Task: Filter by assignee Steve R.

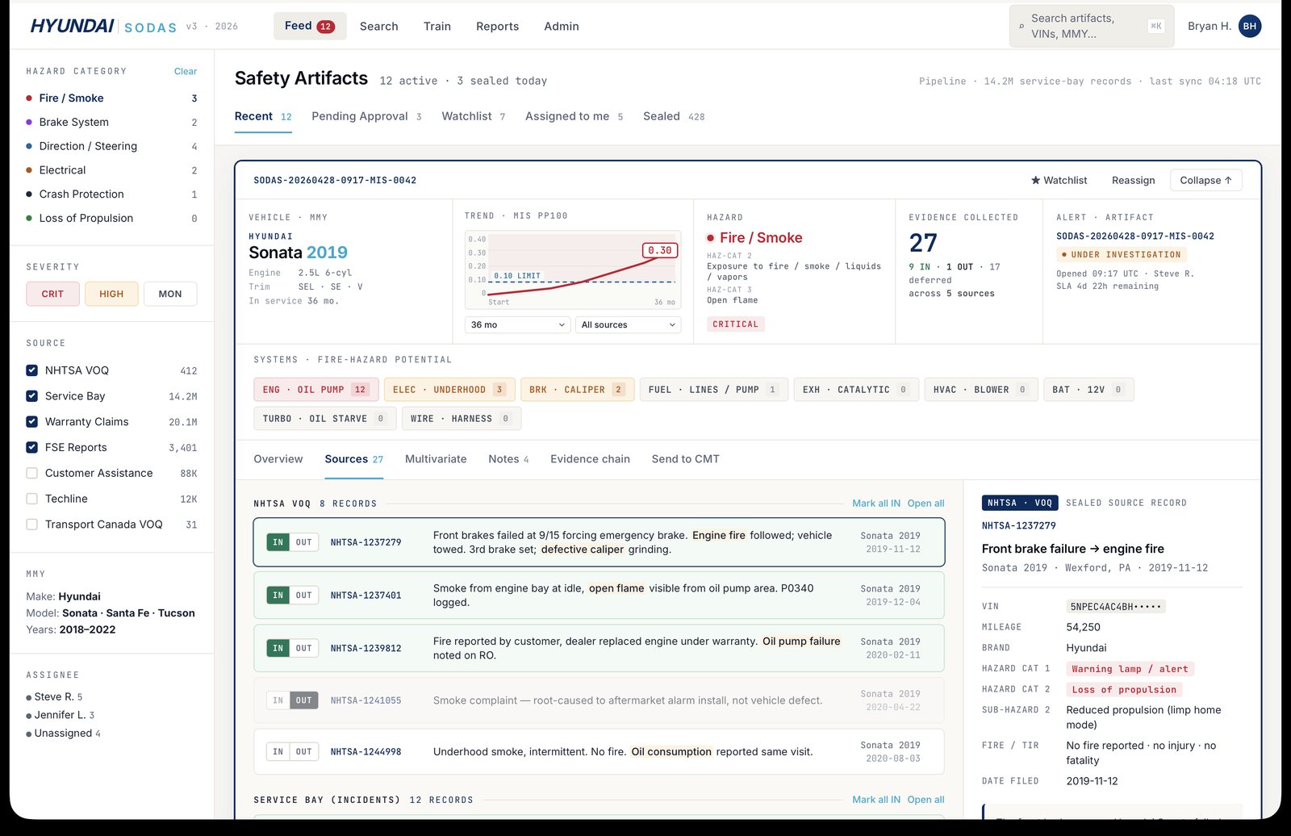Action: point(54,696)
